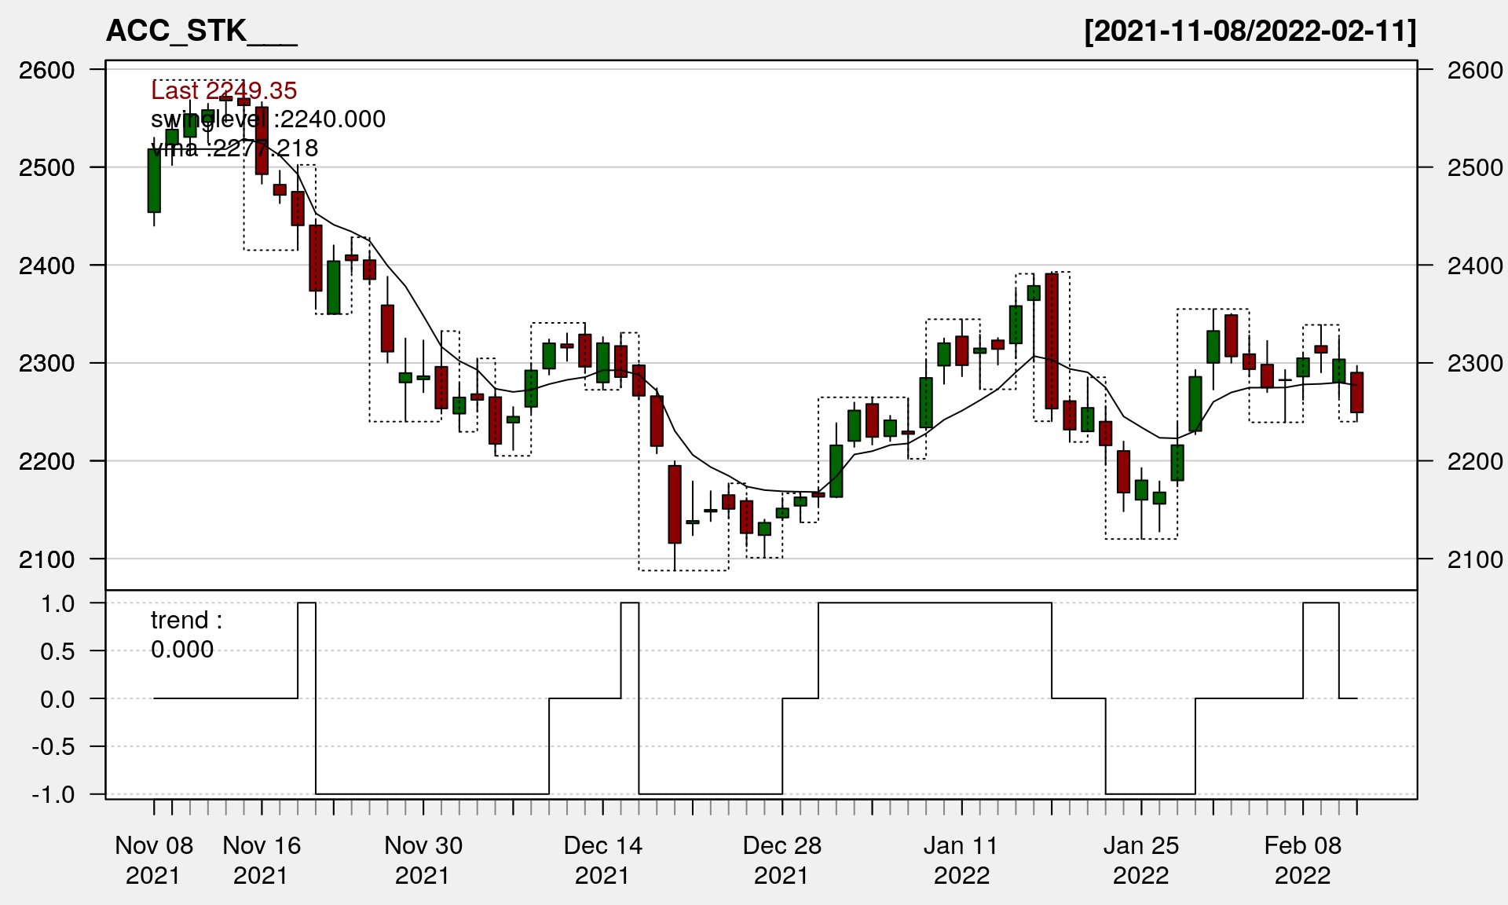
Task: Click the Jan 11 2022 date label
Action: point(961,859)
